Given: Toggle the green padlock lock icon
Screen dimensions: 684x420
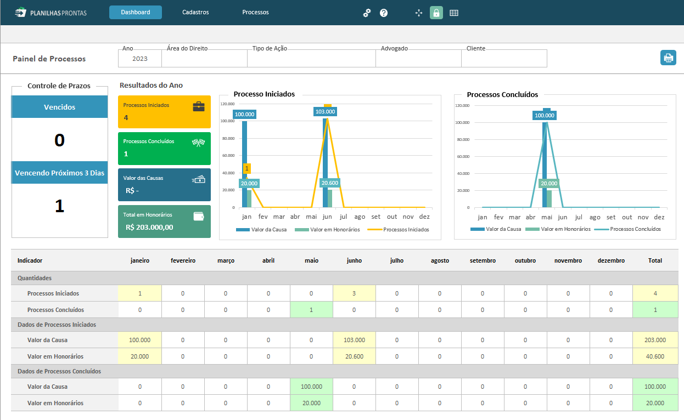Looking at the screenshot, I should click(436, 13).
